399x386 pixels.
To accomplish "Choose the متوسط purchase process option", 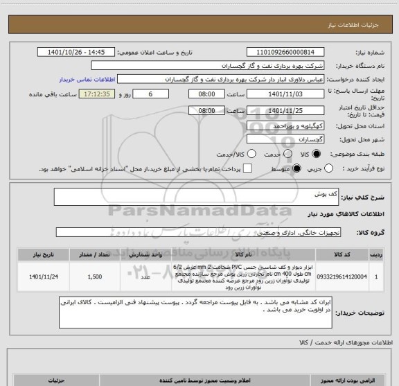I will pyautogui.click(x=296, y=168).
